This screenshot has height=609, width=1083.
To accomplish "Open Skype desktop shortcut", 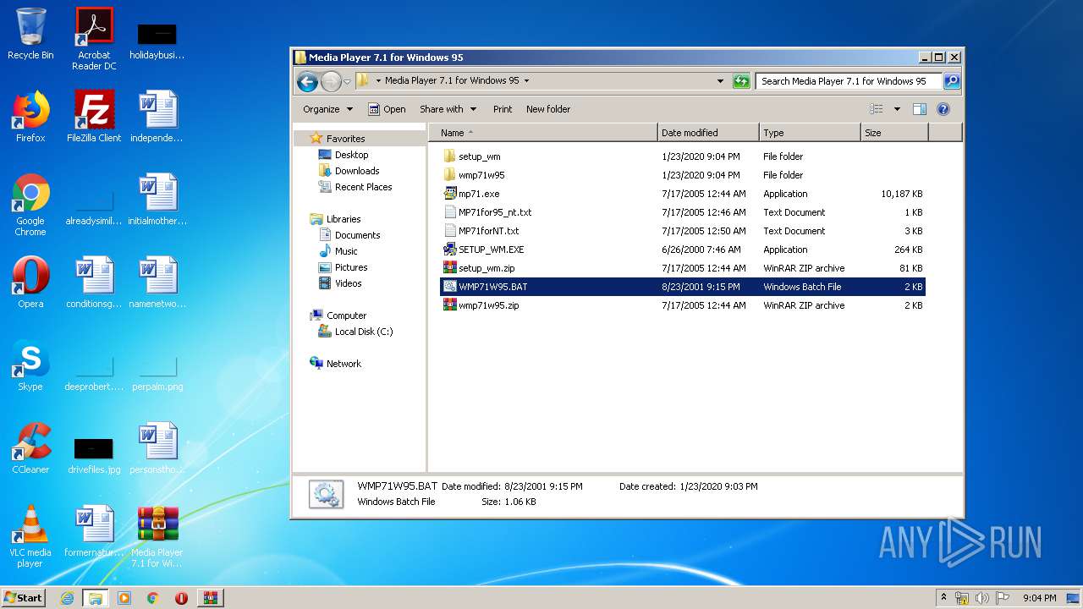I will 30,365.
